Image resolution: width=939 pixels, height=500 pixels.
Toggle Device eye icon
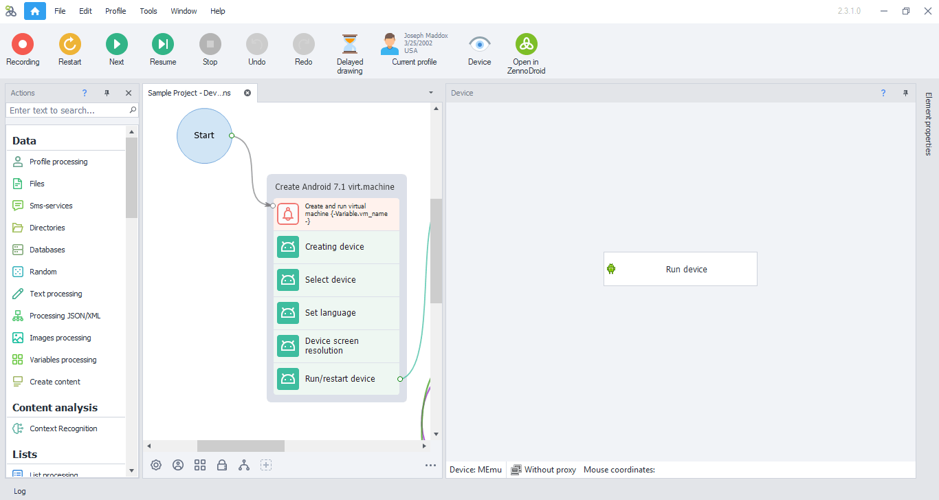coord(480,45)
